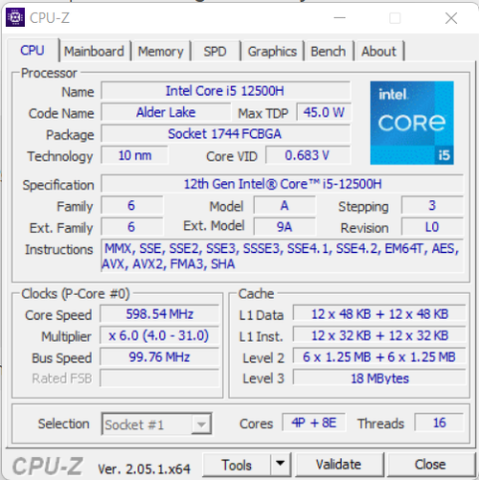Click the maximize button in the title bar
Viewport: 479px width, 480px height.
pyautogui.click(x=395, y=18)
